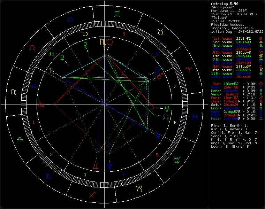The image size is (265, 209).
Task: Select house number 5 in the wheel
Action: (x=157, y=155)
